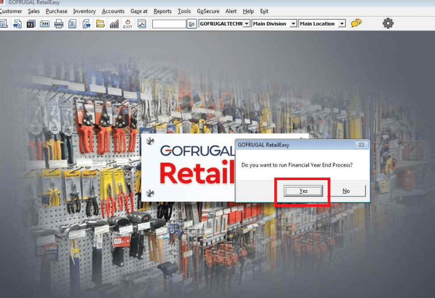Open the Alert menu
The width and height of the screenshot is (435, 298).
(x=231, y=11)
